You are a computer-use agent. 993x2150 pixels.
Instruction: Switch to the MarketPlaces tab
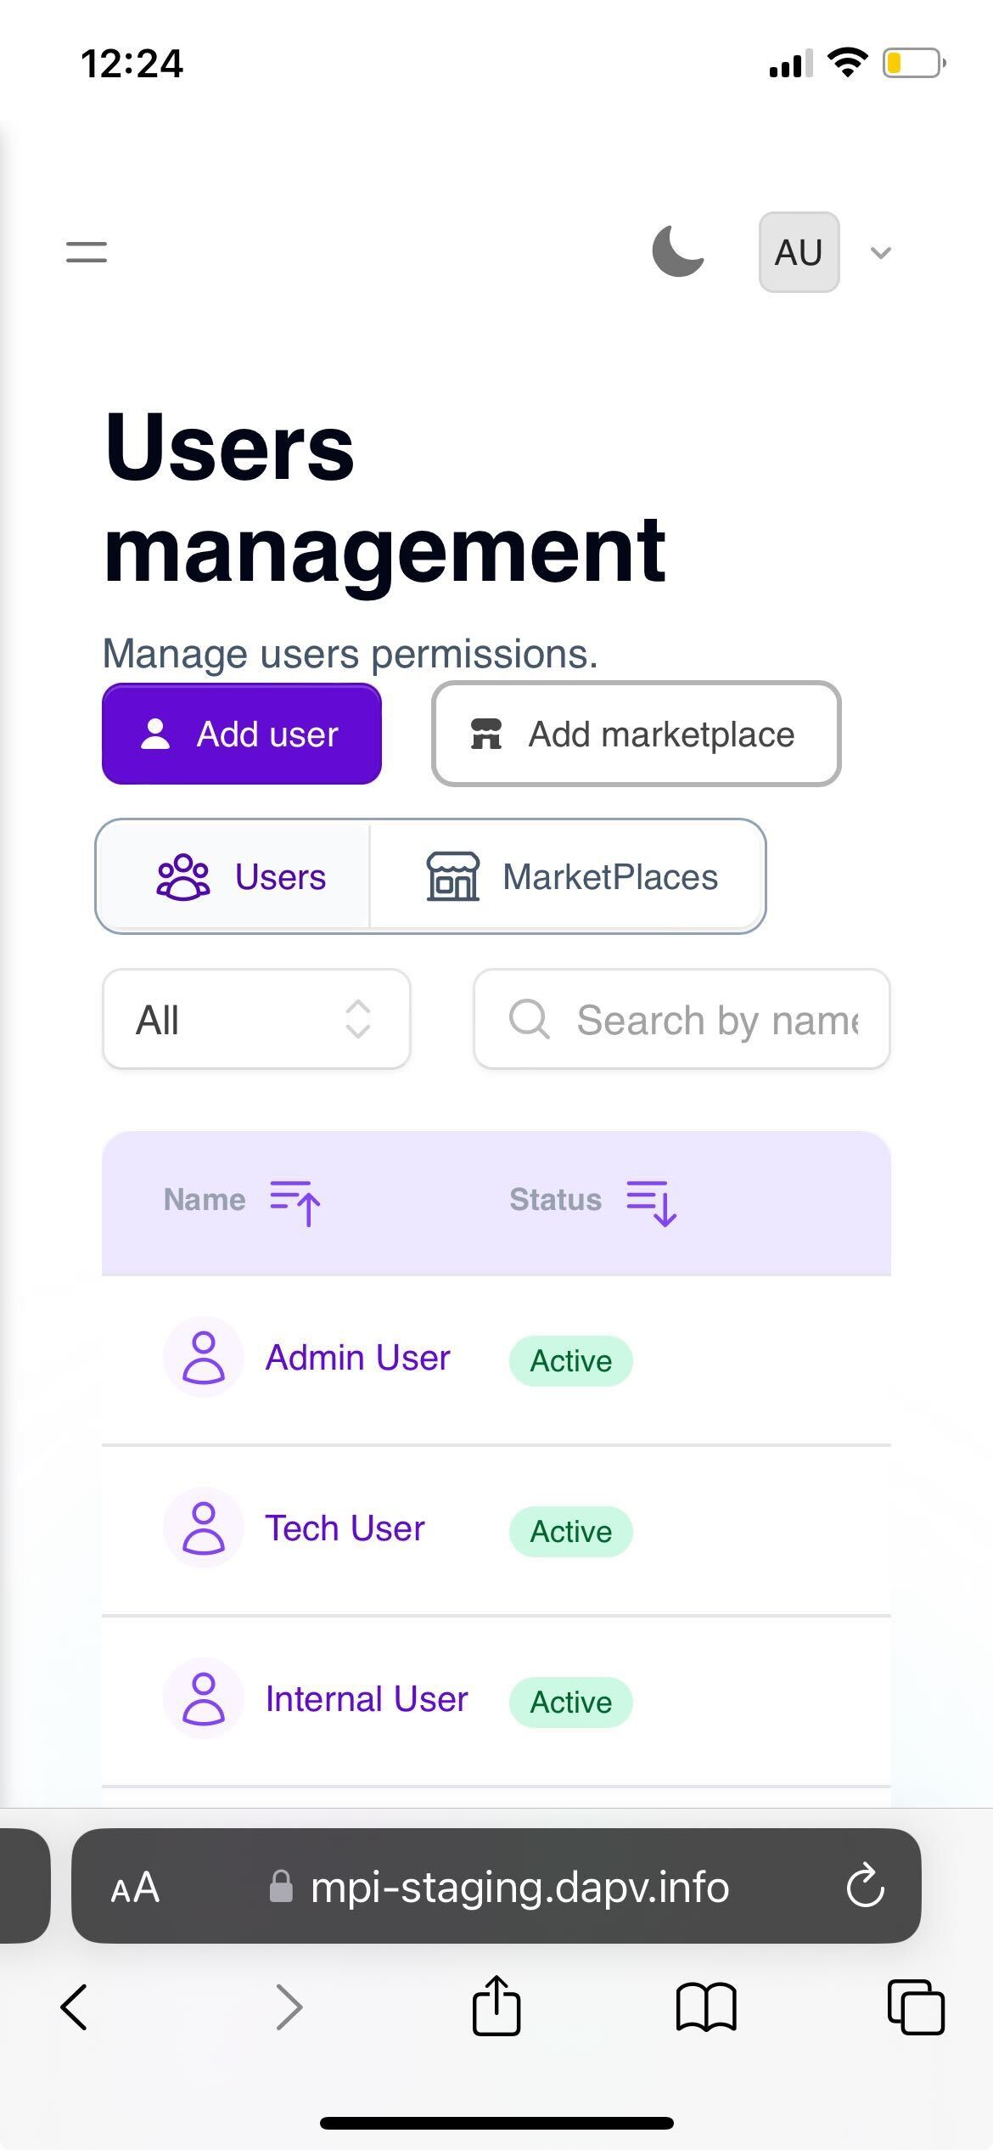(x=571, y=877)
